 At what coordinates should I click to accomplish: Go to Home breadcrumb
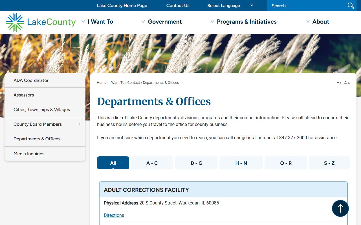pyautogui.click(x=102, y=83)
